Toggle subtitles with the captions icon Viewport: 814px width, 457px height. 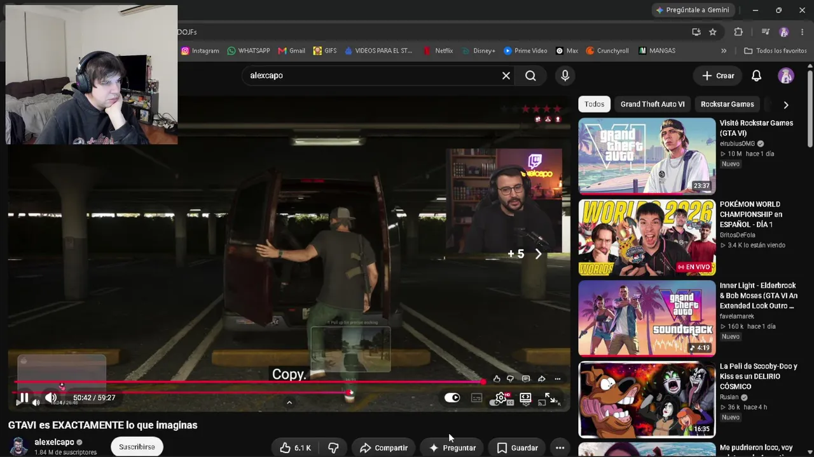[476, 398]
